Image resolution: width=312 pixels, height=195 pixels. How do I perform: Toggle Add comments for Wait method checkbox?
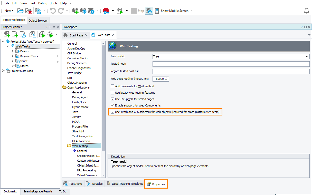pyautogui.click(x=112, y=86)
